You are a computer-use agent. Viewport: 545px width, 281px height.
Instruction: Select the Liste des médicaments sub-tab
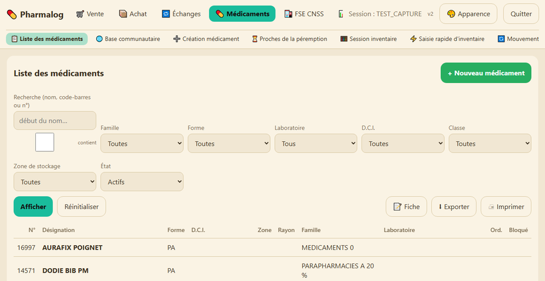(47, 39)
